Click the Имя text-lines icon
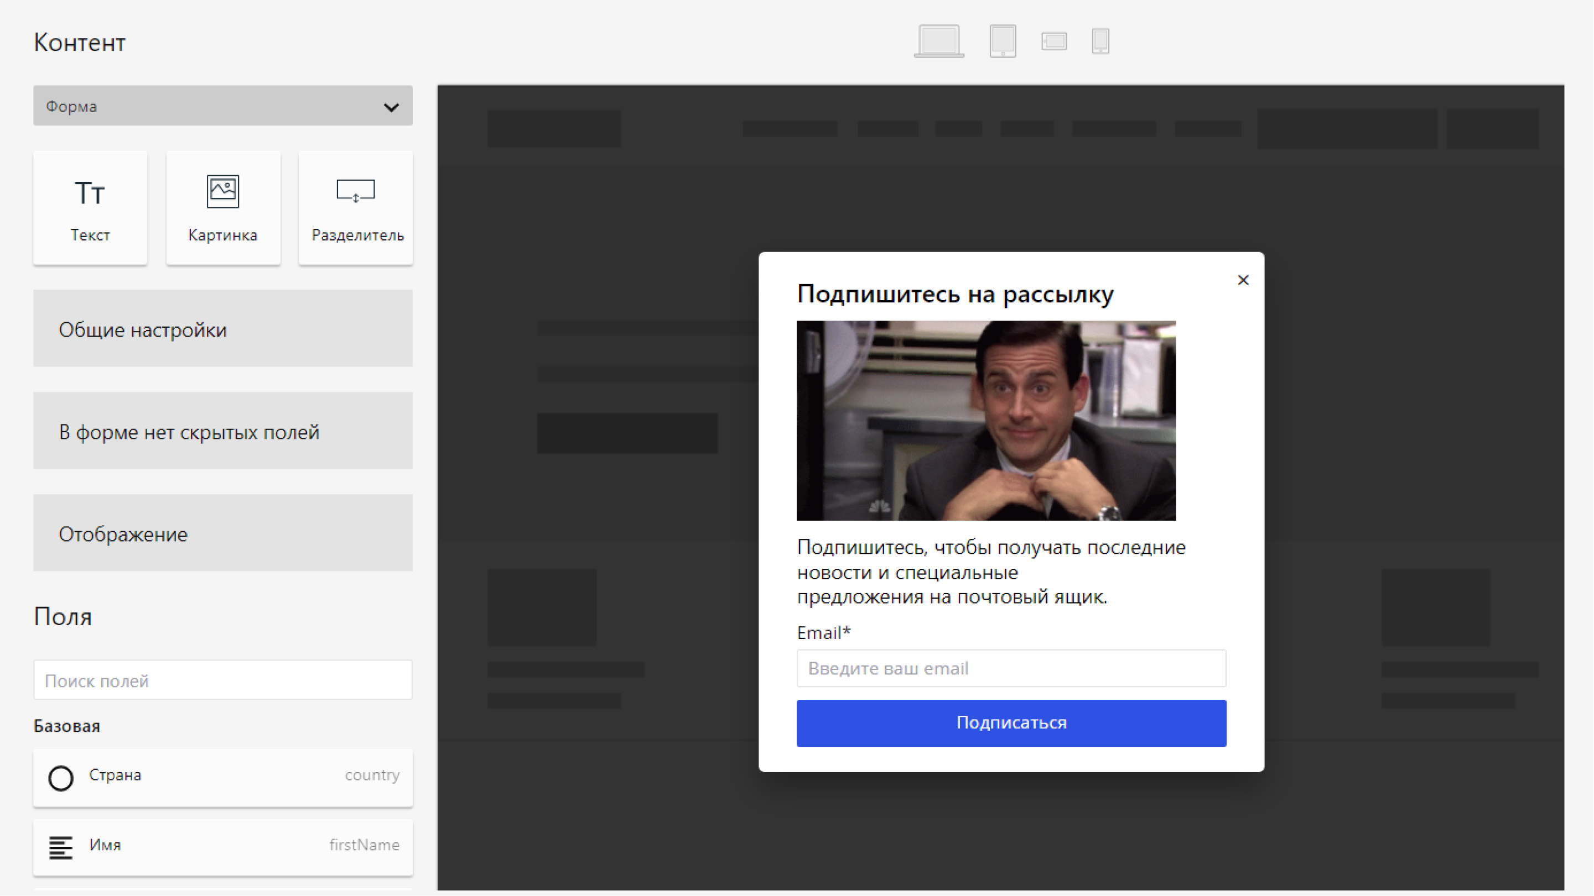This screenshot has height=896, width=1594. pos(61,848)
